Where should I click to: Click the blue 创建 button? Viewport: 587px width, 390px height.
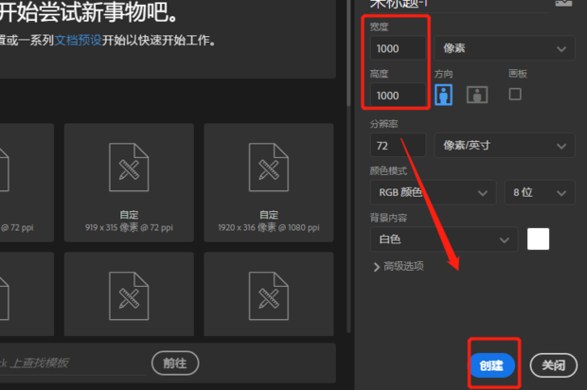[x=491, y=364]
